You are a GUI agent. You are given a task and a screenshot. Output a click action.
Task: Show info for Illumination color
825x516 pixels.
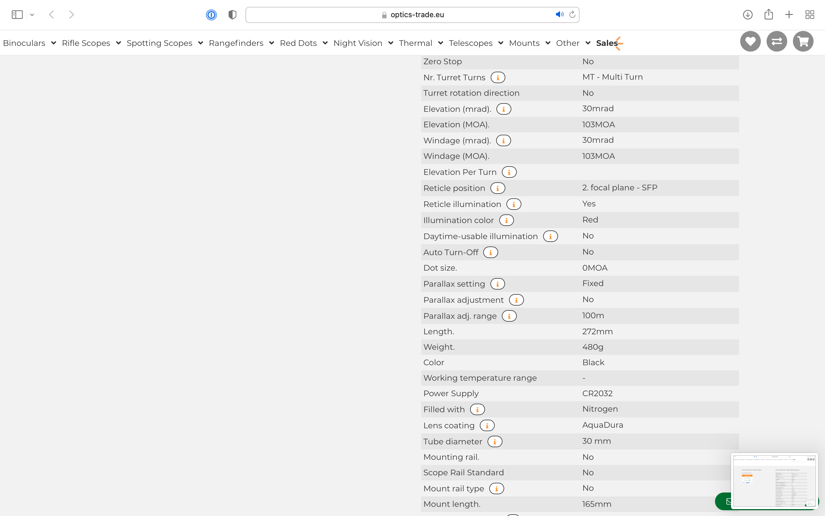pyautogui.click(x=506, y=220)
